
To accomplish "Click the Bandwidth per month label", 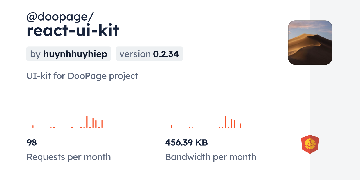I will click(x=211, y=157).
